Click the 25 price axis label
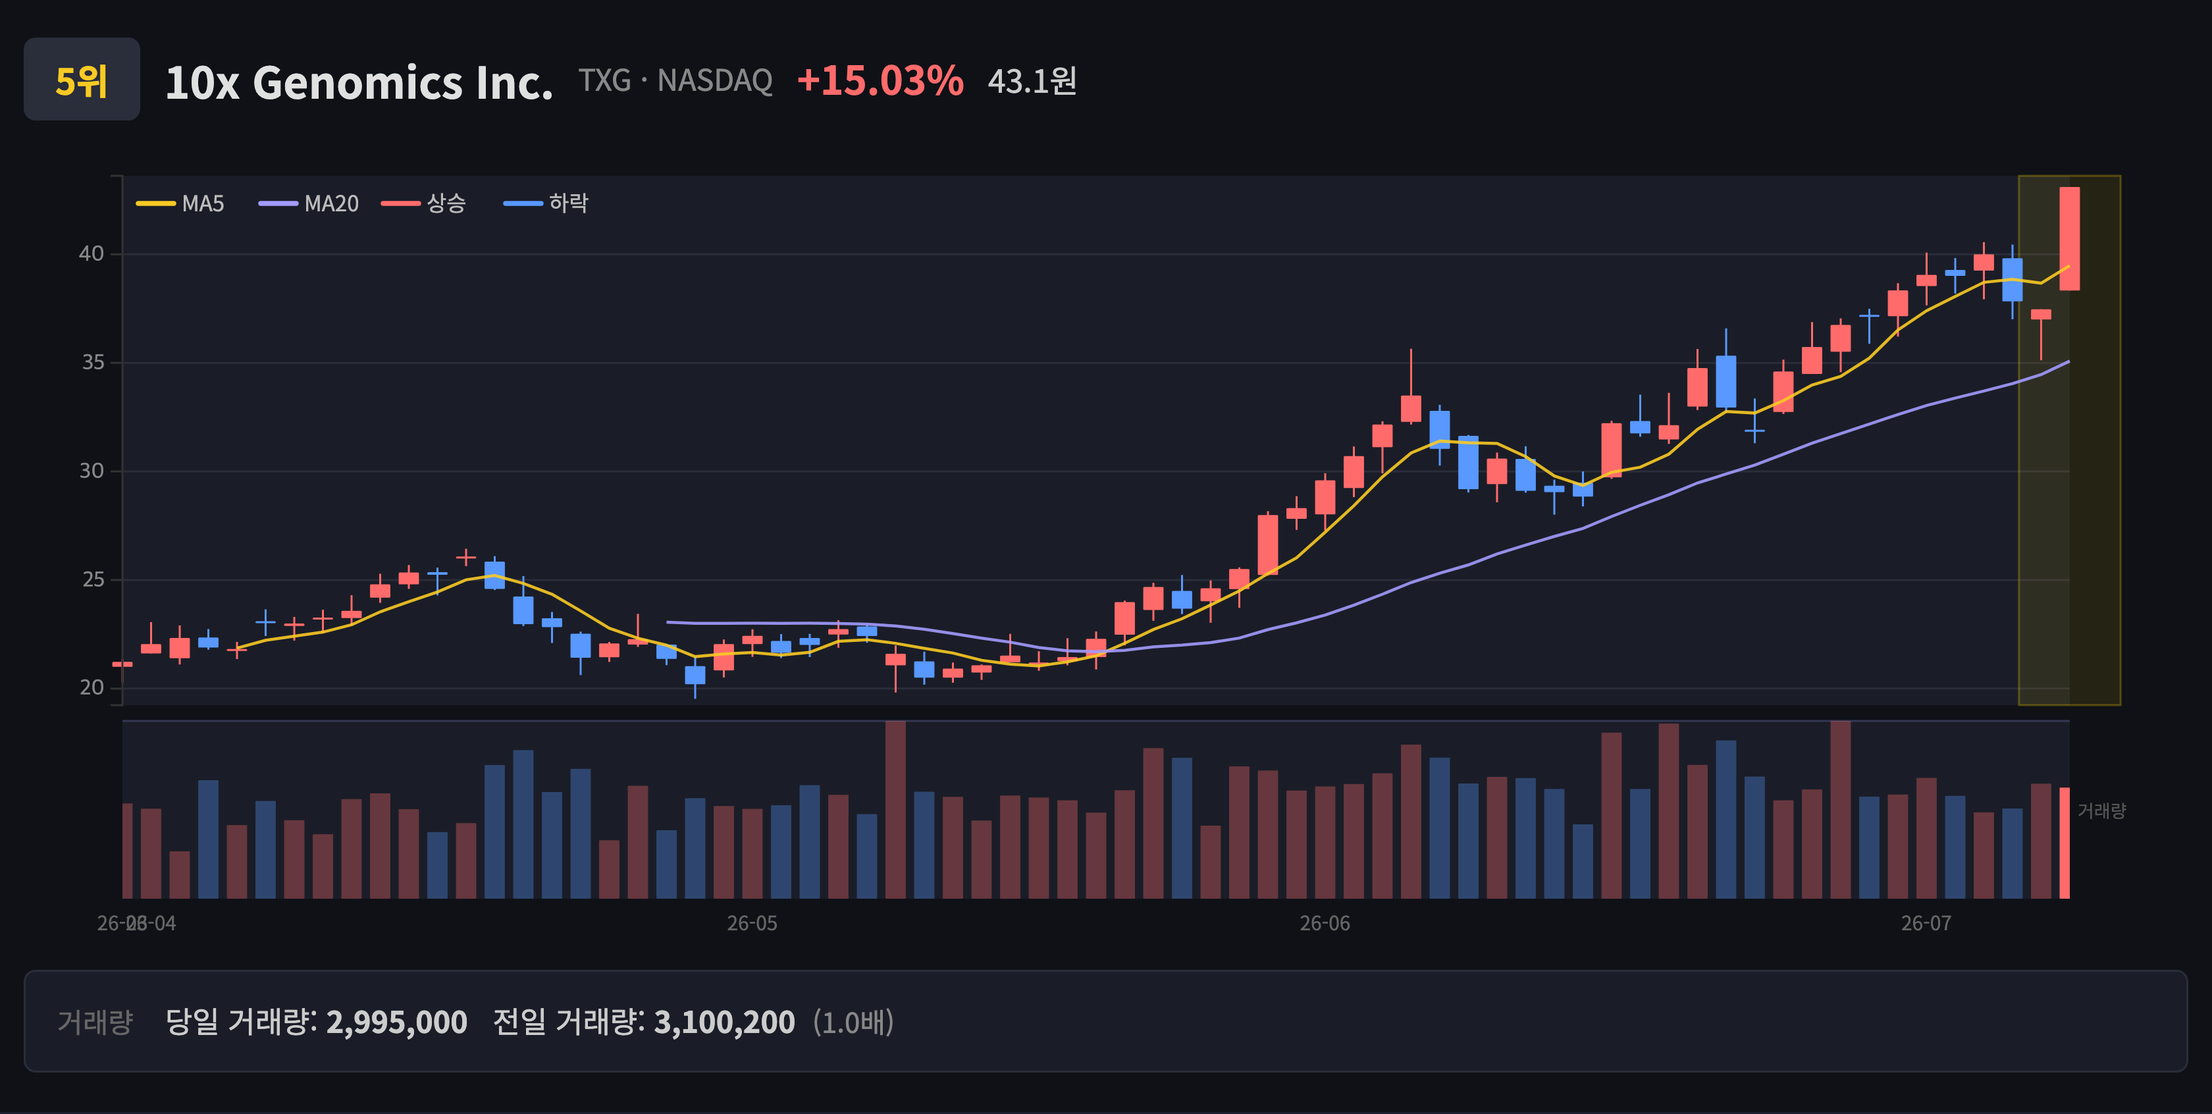Viewport: 2212px width, 1114px height. [x=93, y=580]
